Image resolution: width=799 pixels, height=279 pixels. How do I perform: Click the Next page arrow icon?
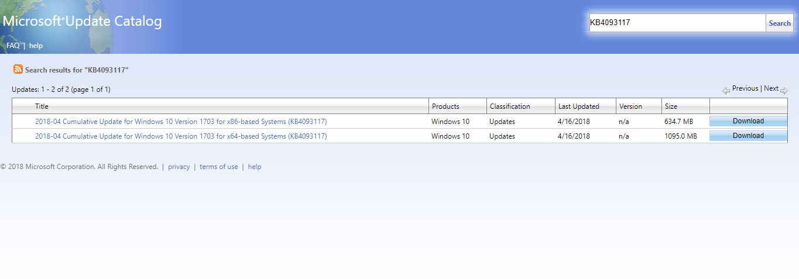click(784, 90)
